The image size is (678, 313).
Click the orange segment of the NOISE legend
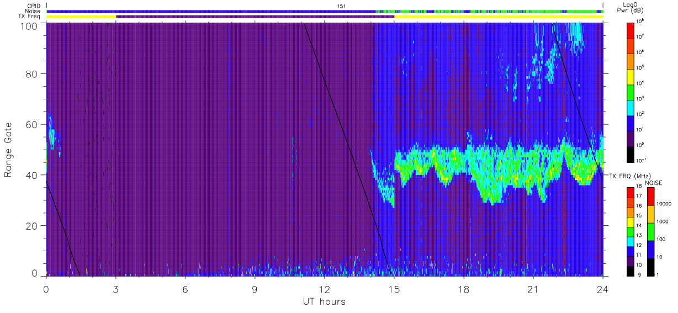(650, 214)
